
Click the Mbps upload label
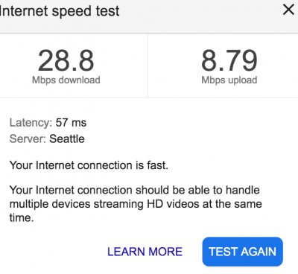(229, 80)
